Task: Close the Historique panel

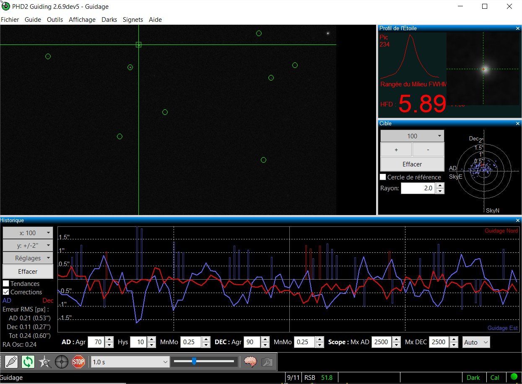Action: pos(518,220)
